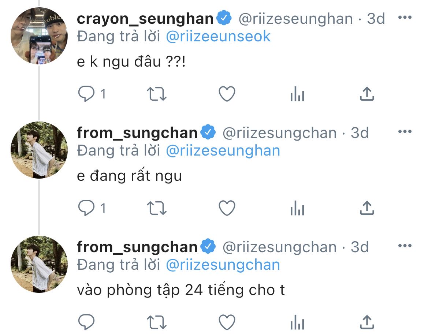
Task: Open the @riizeeunseok mention link
Action: point(218,37)
